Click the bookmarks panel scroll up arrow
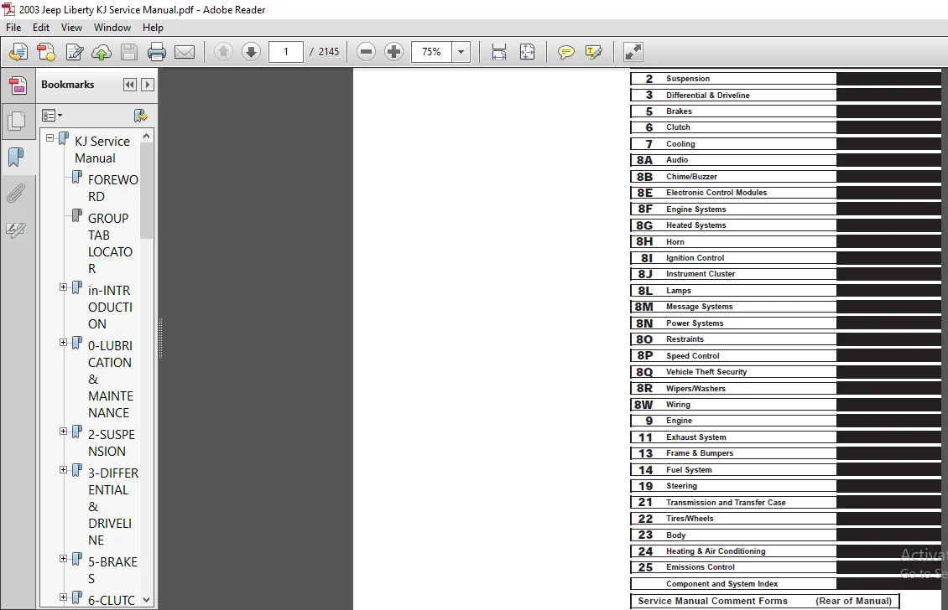948x610 pixels. click(x=146, y=137)
